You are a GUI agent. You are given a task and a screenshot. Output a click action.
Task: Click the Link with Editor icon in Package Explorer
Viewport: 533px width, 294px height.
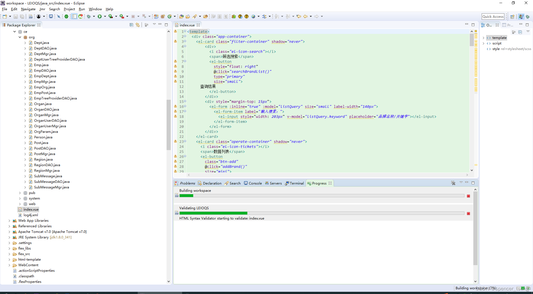pyautogui.click(x=138, y=25)
